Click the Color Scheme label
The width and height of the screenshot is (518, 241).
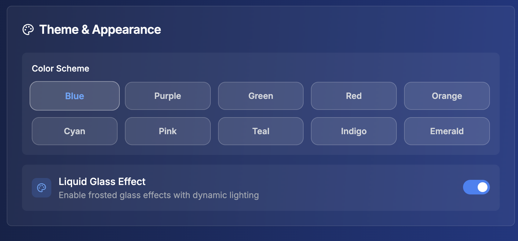point(60,68)
